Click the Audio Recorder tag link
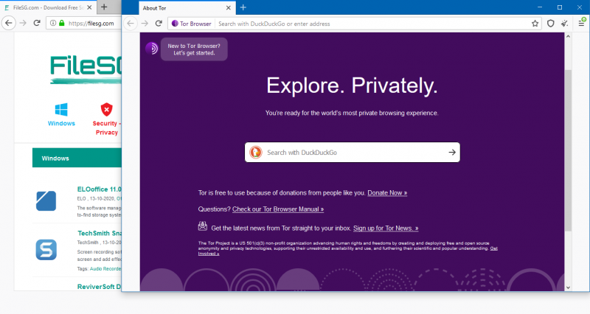This screenshot has width=590, height=314. tap(105, 268)
